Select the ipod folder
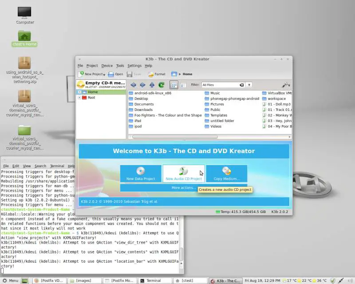 pyautogui.click(x=135, y=126)
